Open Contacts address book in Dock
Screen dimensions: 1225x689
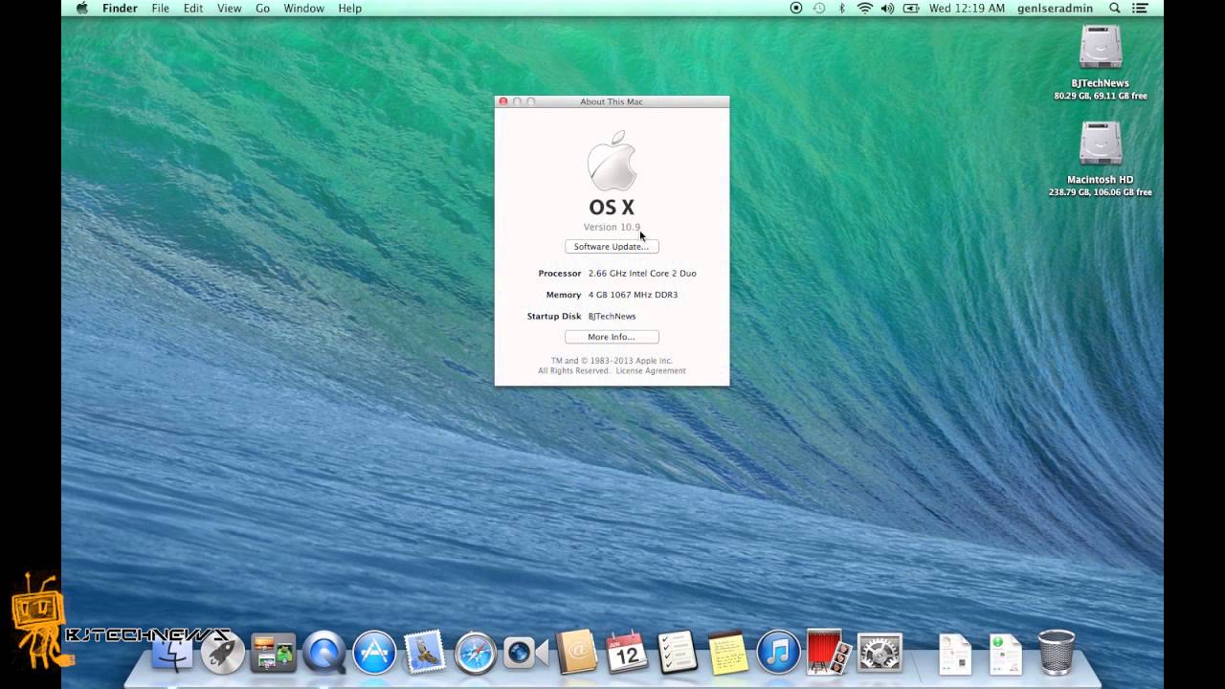(x=577, y=653)
